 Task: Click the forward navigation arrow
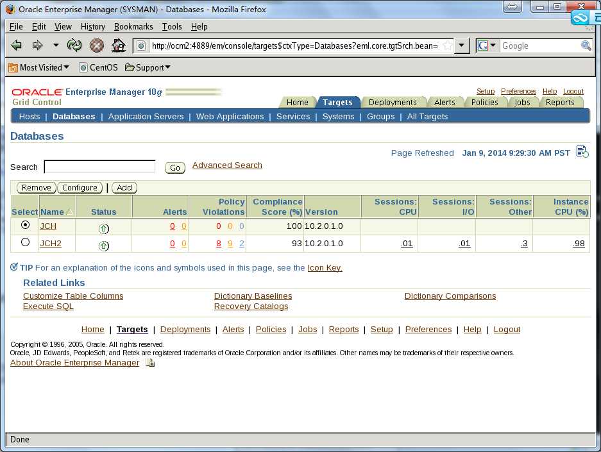pyautogui.click(x=37, y=46)
